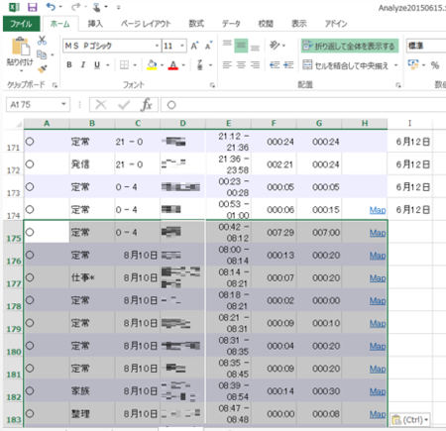
Task: Open the number format 標準 box
Action: point(426,46)
